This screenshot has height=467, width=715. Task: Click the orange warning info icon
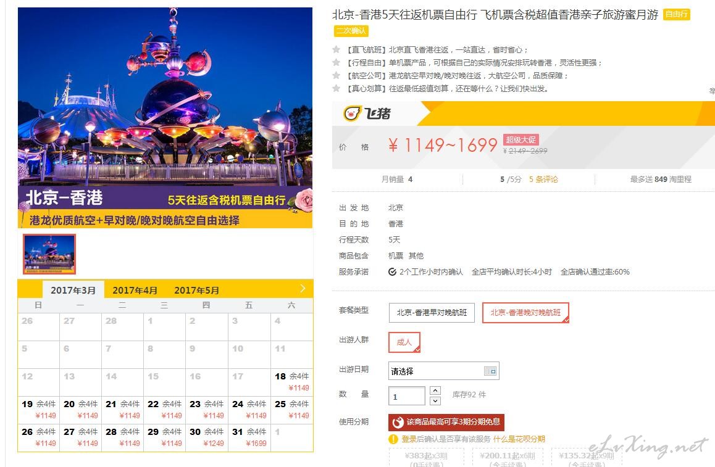393,439
